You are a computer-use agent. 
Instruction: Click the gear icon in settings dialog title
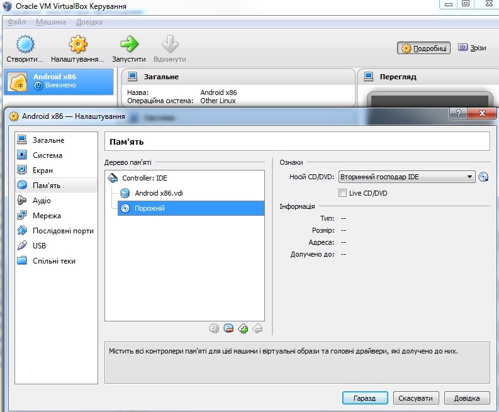14,116
